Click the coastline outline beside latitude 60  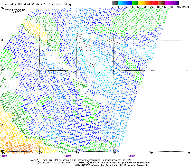pyautogui.click(x=15, y=11)
